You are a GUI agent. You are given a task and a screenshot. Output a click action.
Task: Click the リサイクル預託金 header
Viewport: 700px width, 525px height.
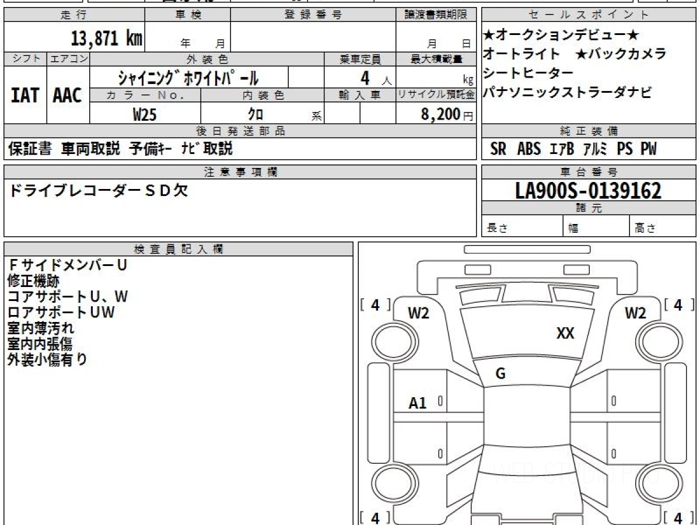point(436,95)
